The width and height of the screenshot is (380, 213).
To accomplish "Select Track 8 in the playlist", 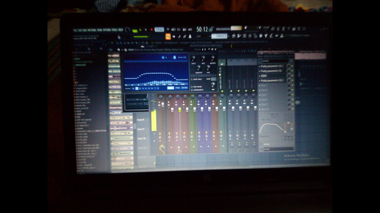I will pos(141,120).
